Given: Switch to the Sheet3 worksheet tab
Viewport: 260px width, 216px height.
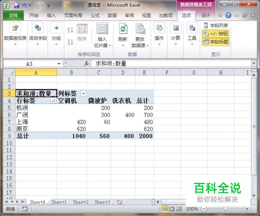Looking at the screenshot, I should point(102,202).
